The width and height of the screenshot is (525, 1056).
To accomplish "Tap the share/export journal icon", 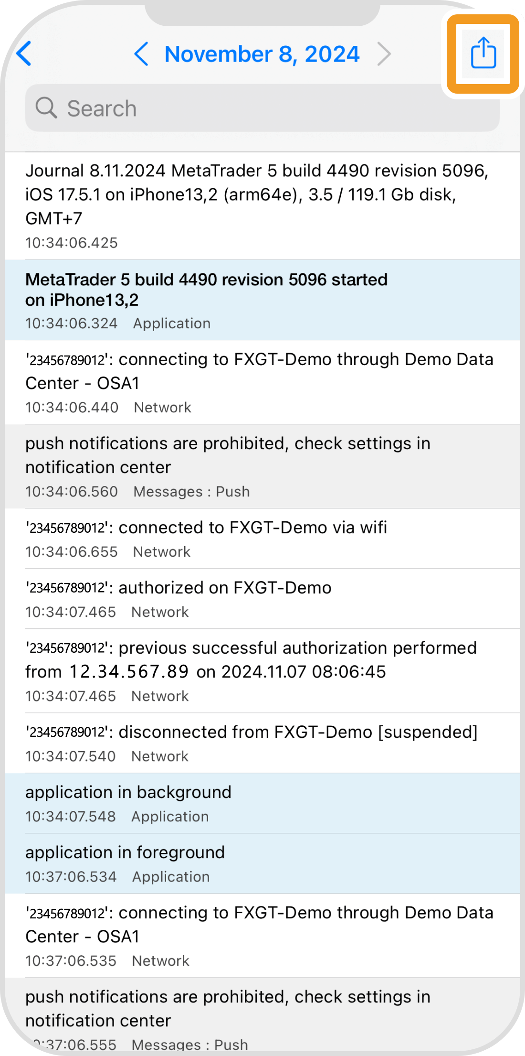I will coord(483,54).
